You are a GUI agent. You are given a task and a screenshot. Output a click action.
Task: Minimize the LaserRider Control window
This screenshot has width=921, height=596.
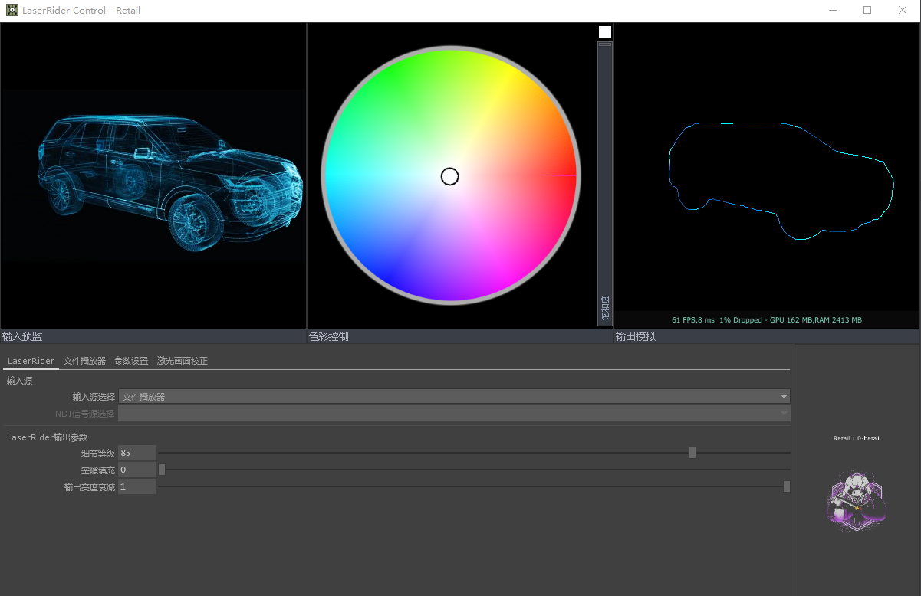point(833,11)
